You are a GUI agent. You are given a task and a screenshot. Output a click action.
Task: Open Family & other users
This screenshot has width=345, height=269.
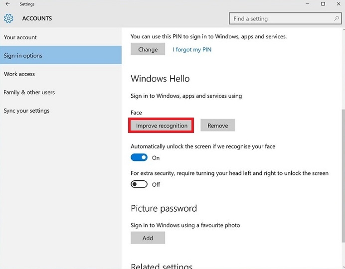61,92
